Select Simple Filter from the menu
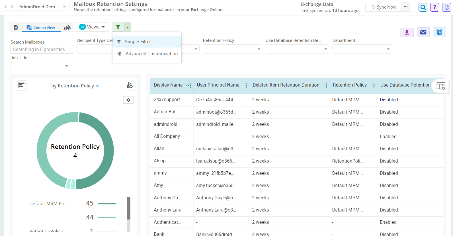Screen dimensions: 453x236 (x=138, y=42)
